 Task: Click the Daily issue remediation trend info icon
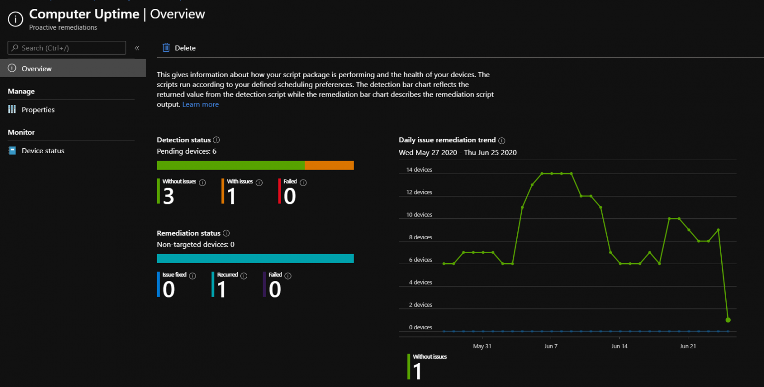pos(502,141)
